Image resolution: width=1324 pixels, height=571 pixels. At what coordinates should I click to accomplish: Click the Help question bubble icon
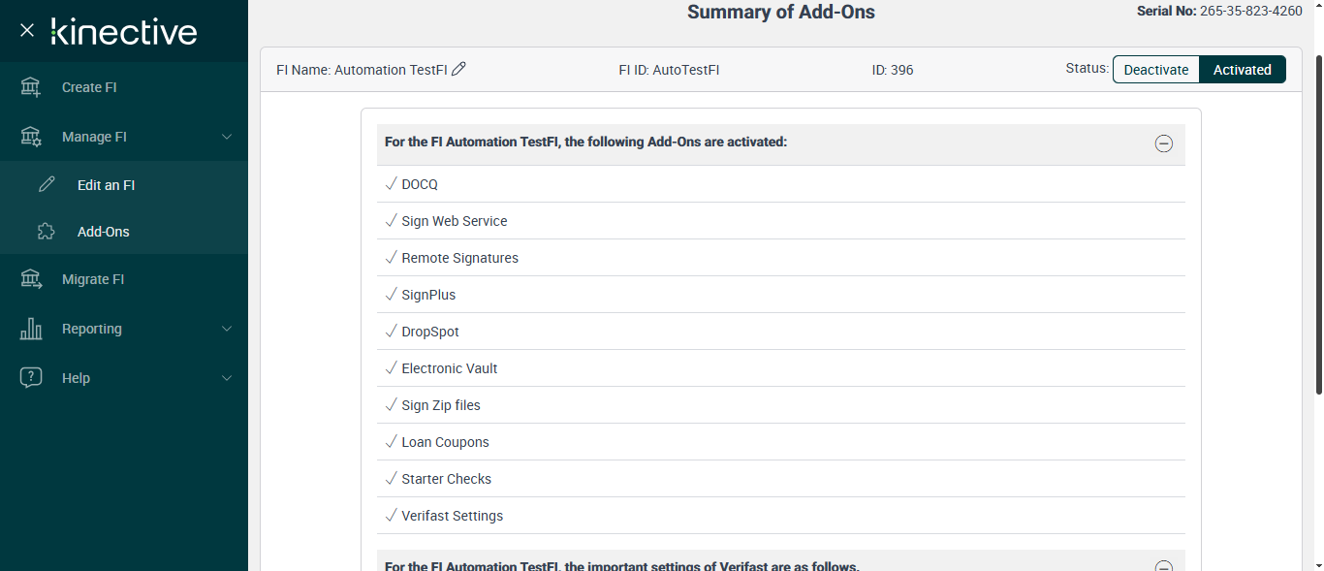point(31,378)
